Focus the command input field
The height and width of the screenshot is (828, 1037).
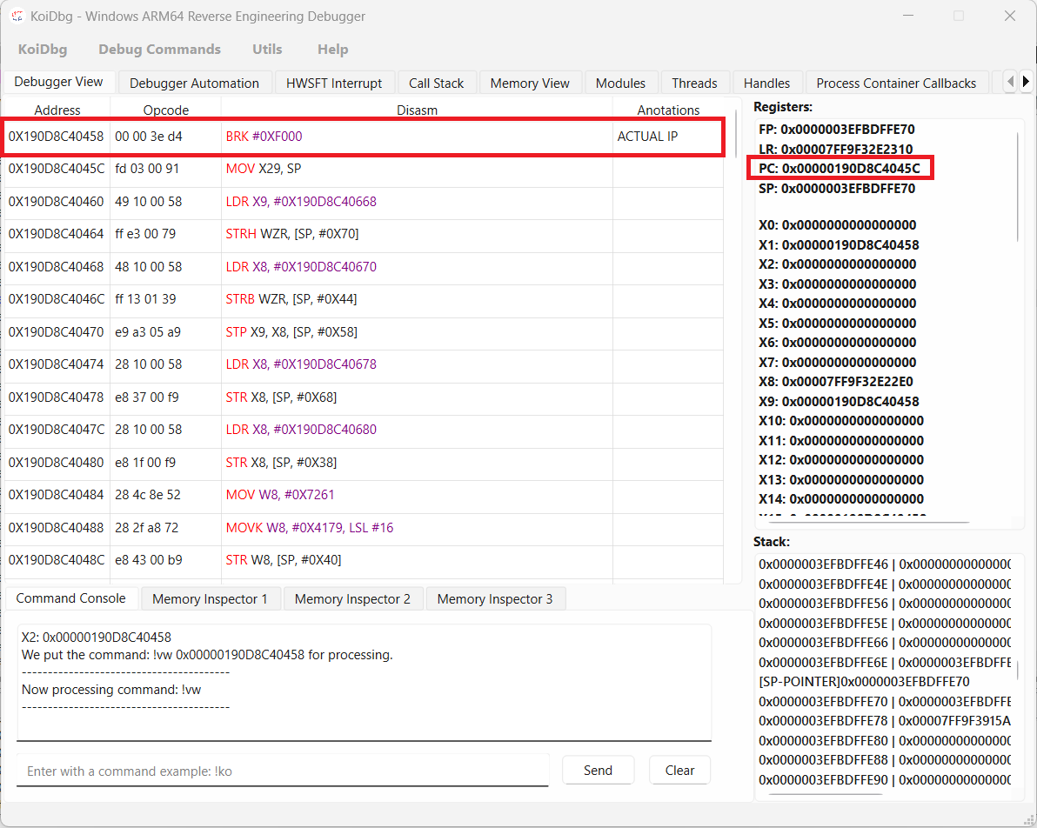coord(283,771)
